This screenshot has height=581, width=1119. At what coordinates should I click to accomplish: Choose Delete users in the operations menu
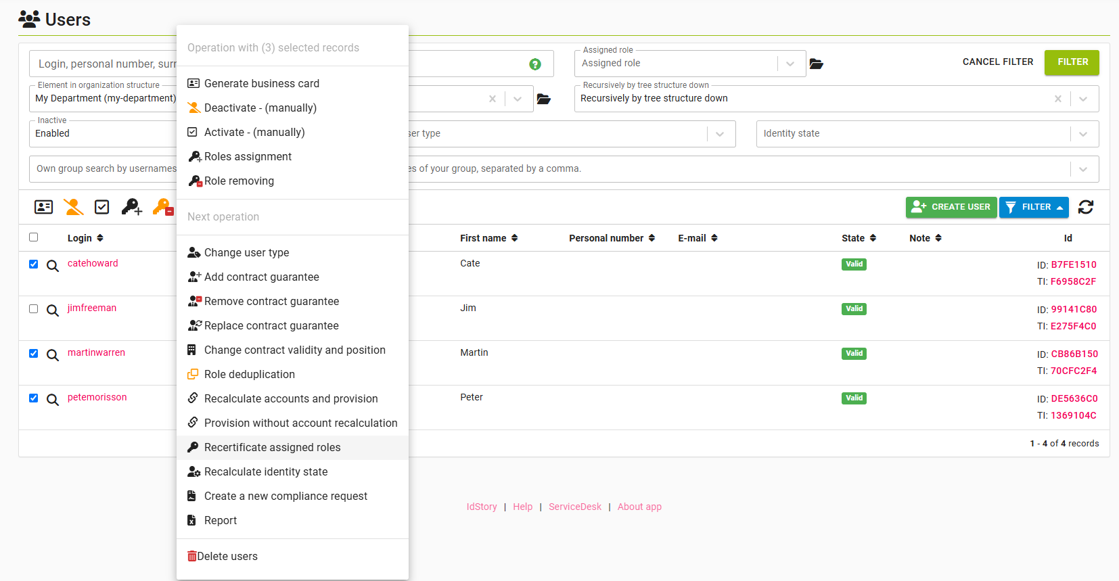click(x=227, y=556)
